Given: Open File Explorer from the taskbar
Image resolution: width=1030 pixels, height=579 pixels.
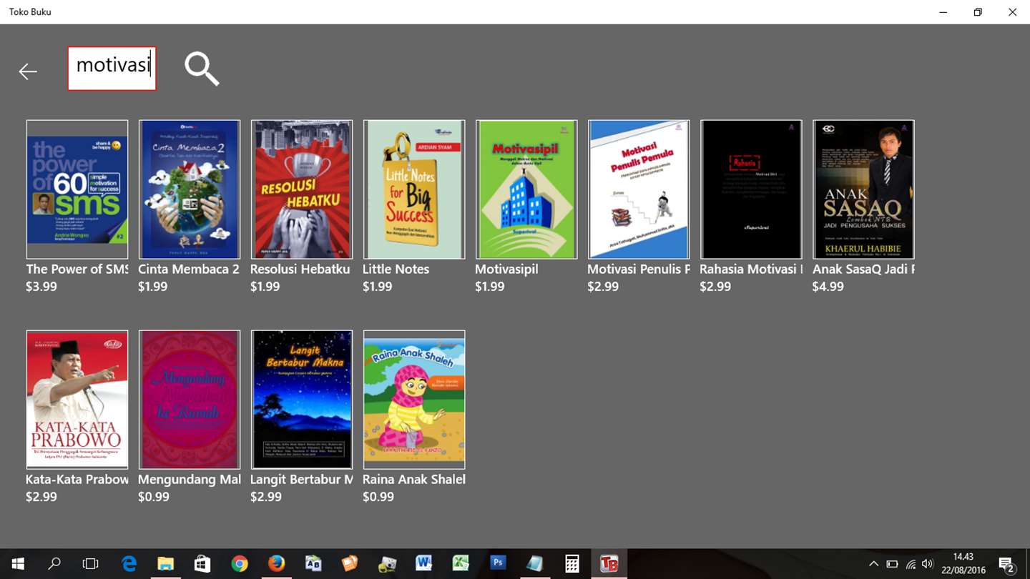Looking at the screenshot, I should 165,564.
